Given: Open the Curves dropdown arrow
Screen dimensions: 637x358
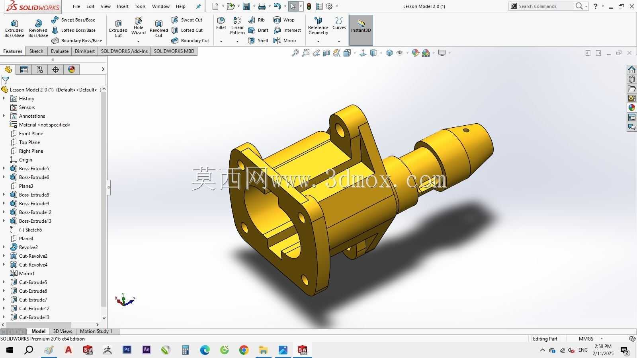Looking at the screenshot, I should tap(339, 41).
